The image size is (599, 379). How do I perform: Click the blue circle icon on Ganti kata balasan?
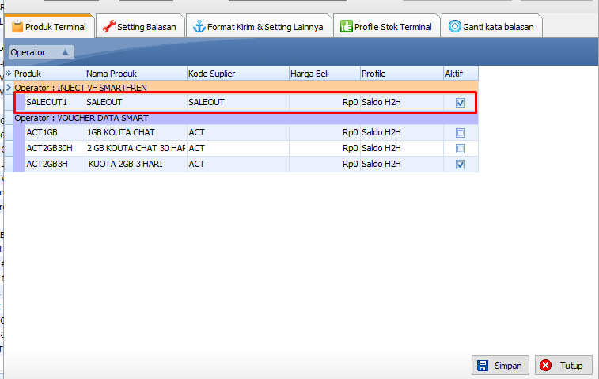pos(455,26)
